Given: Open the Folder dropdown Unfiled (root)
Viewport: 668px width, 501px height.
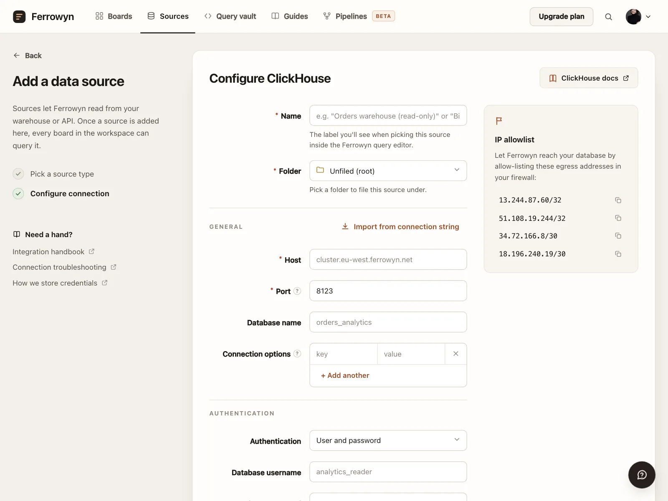Looking at the screenshot, I should coord(388,171).
